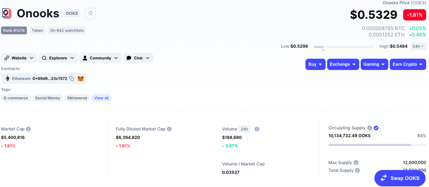Copy the Ethereum contract address
The image size is (429, 187).
click(x=71, y=78)
